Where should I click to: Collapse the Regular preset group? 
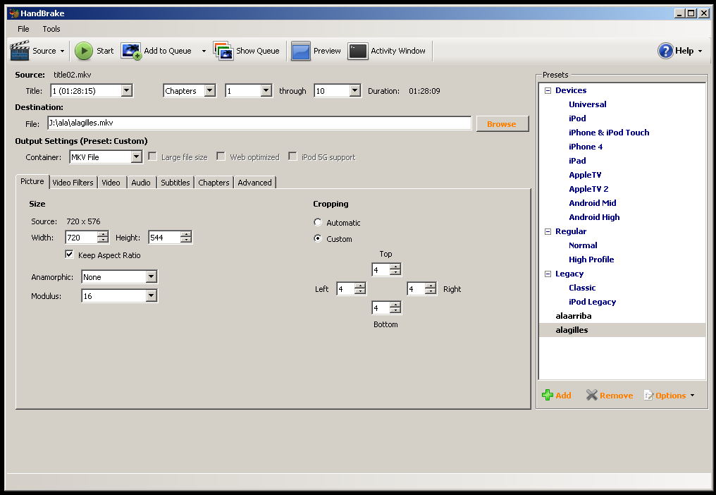tap(548, 231)
